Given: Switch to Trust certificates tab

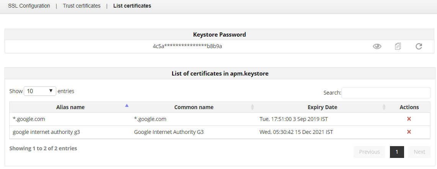Looking at the screenshot, I should 82,6.
